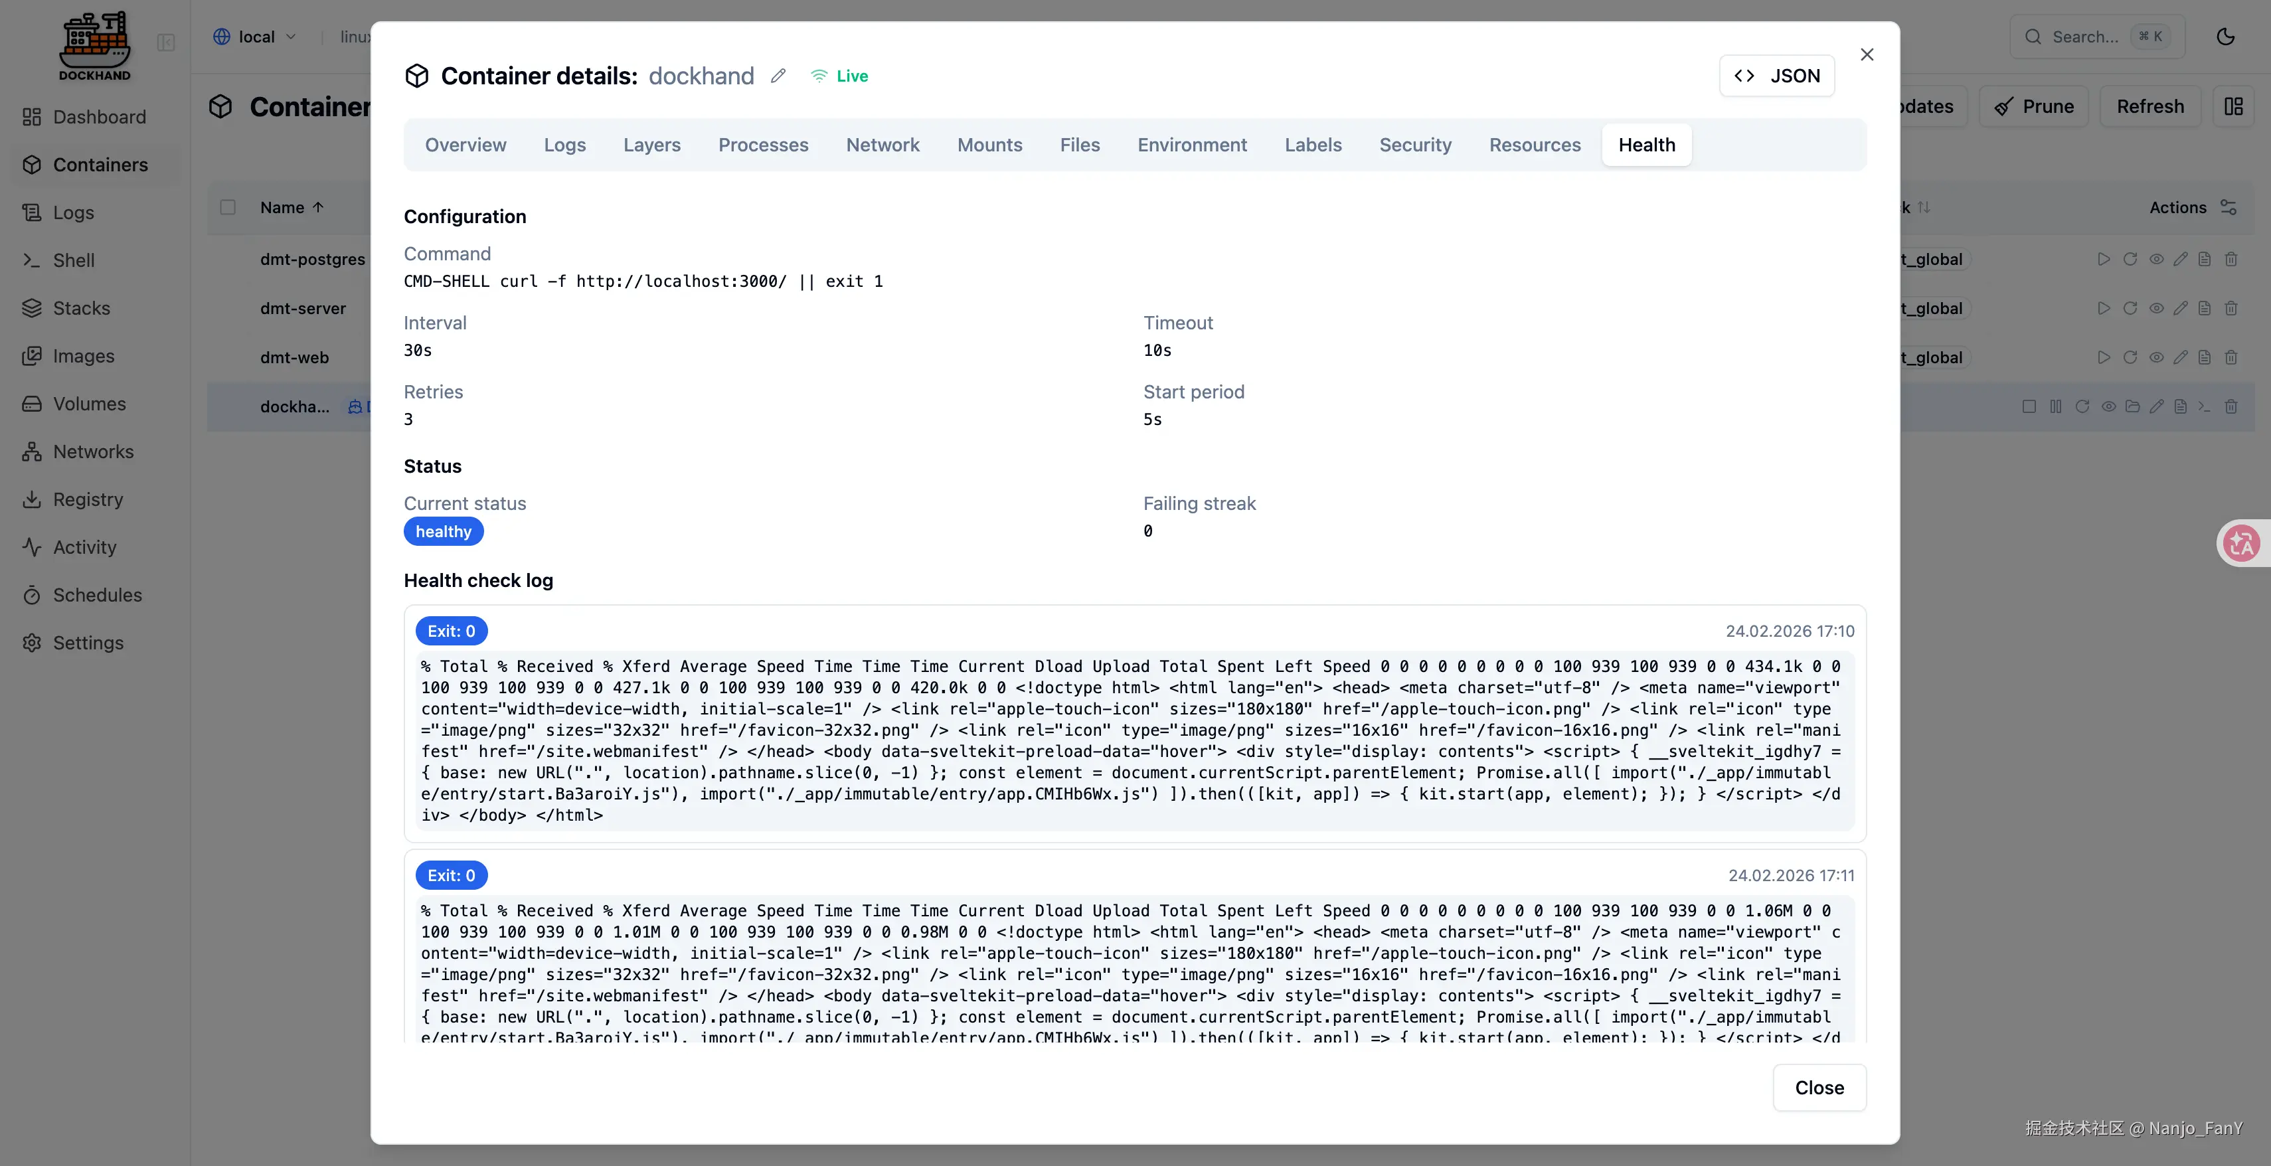The width and height of the screenshot is (2271, 1166).
Task: Open the local environment dropdown
Action: [255, 37]
